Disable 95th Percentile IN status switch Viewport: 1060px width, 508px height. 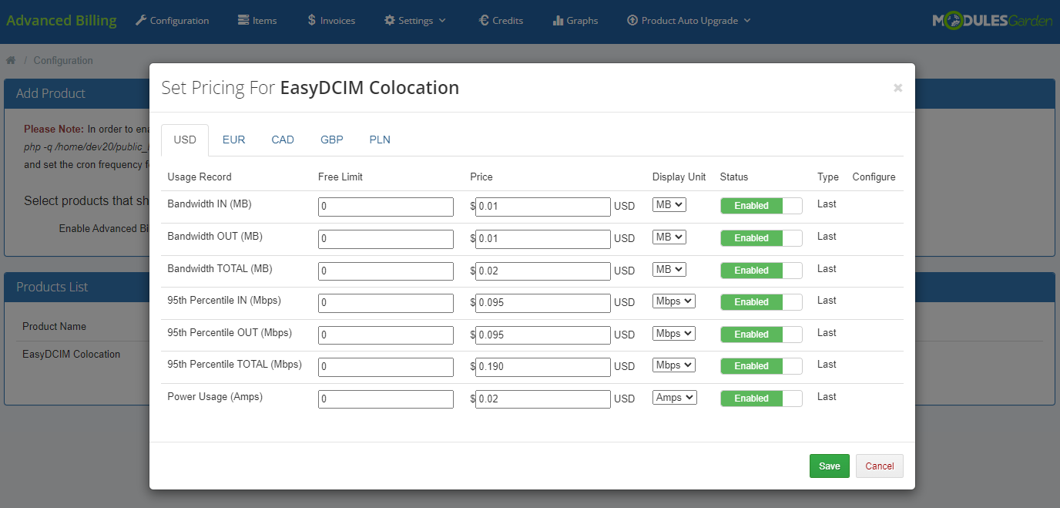tap(761, 302)
